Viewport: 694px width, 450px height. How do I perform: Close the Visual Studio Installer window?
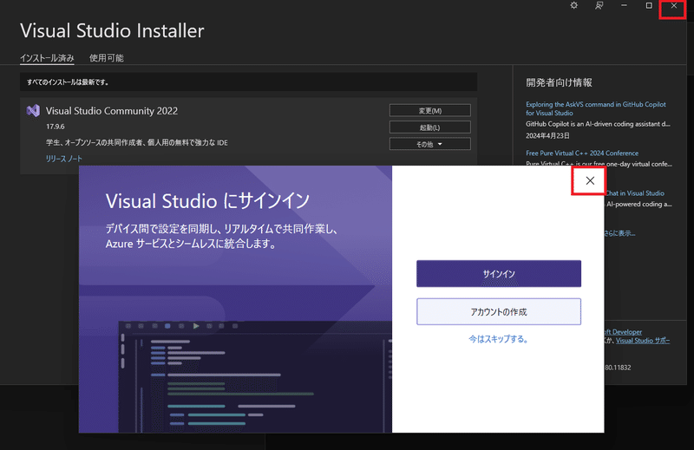(x=674, y=5)
